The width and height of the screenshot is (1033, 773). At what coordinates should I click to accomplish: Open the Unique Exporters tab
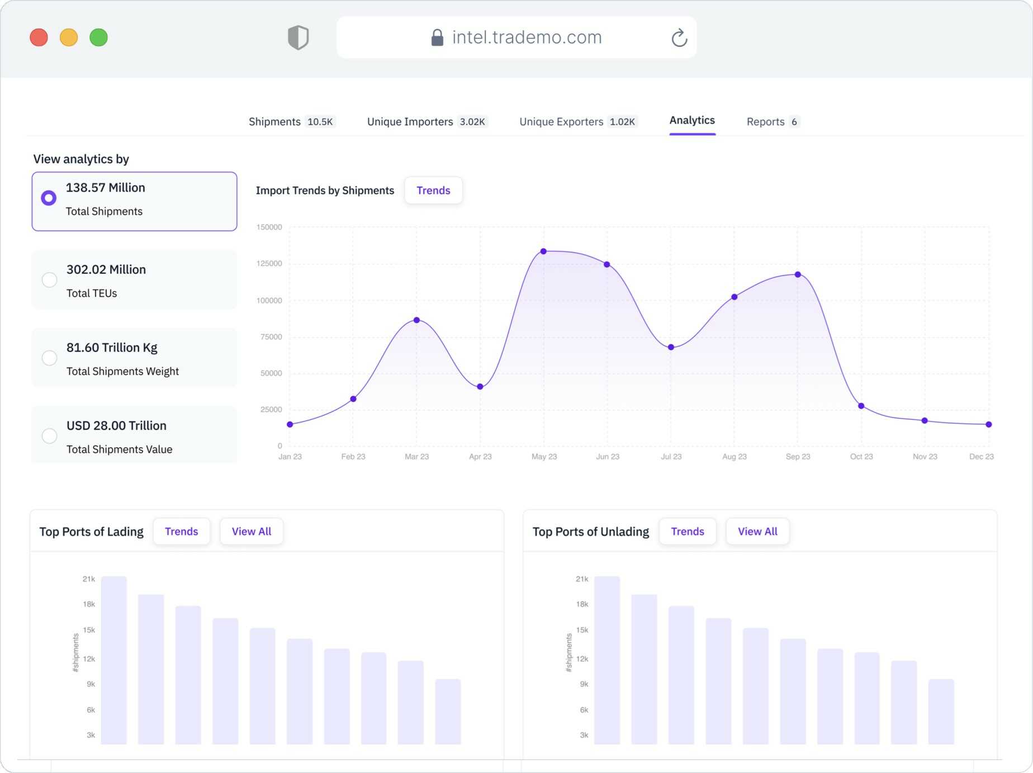pyautogui.click(x=561, y=121)
